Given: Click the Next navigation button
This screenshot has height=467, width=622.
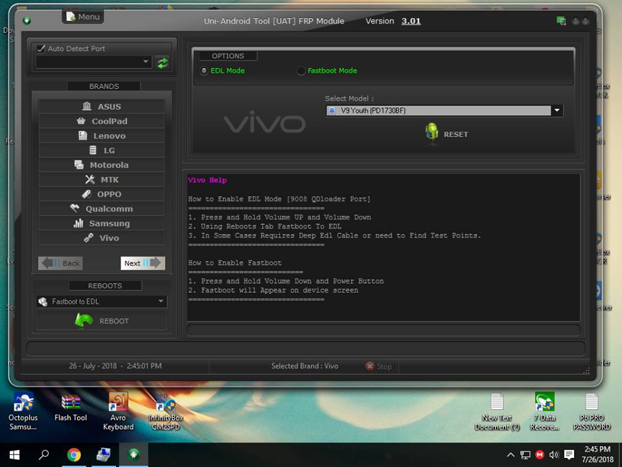Looking at the screenshot, I should 143,263.
